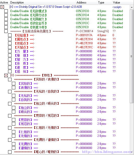Click the pointer address P->0001017A
The image size is (134, 155).
click(x=84, y=35)
